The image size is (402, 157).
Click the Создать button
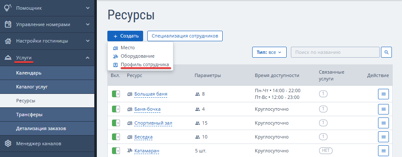(x=125, y=36)
